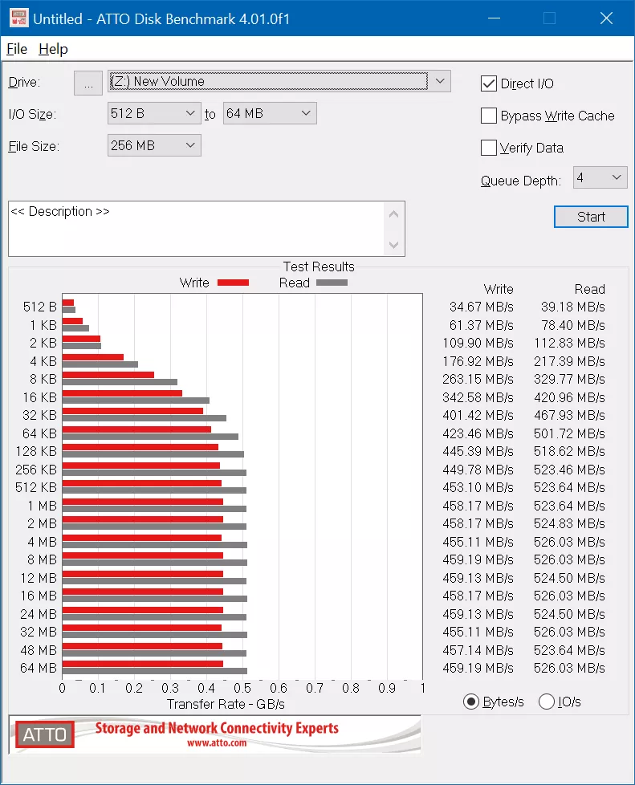The width and height of the screenshot is (635, 785).
Task: Open the www.atto.com banner link
Action: tap(217, 743)
